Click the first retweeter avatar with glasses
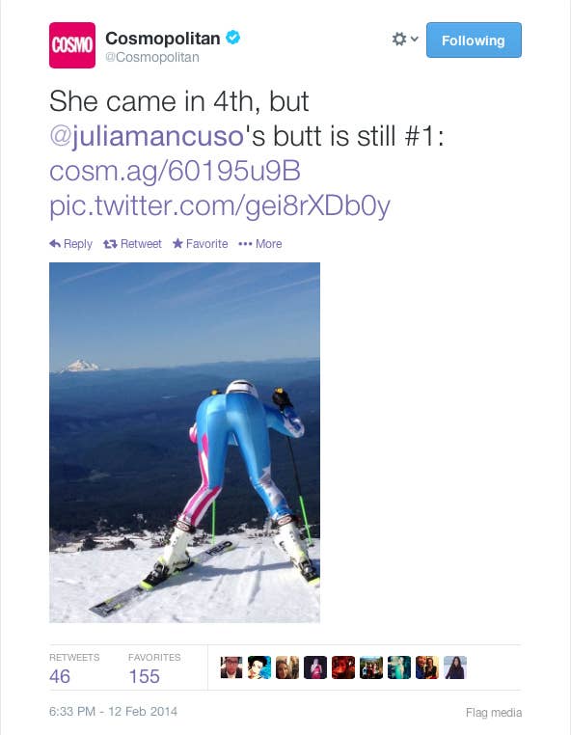The image size is (571, 735). click(x=231, y=667)
